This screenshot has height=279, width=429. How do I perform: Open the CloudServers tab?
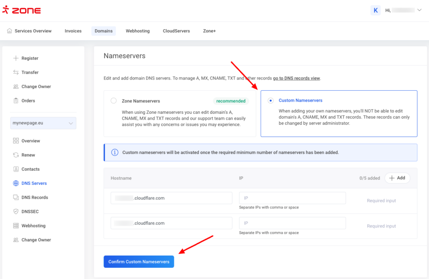point(176,31)
